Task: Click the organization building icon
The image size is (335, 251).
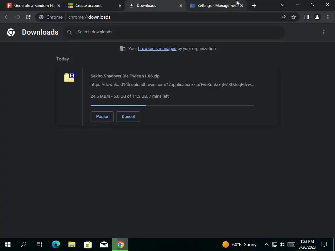Action: pyautogui.click(x=123, y=49)
